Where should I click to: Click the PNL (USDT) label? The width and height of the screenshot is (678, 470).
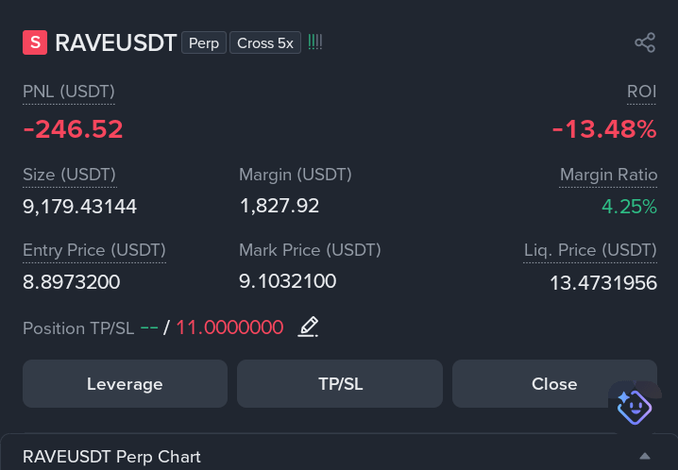point(69,92)
